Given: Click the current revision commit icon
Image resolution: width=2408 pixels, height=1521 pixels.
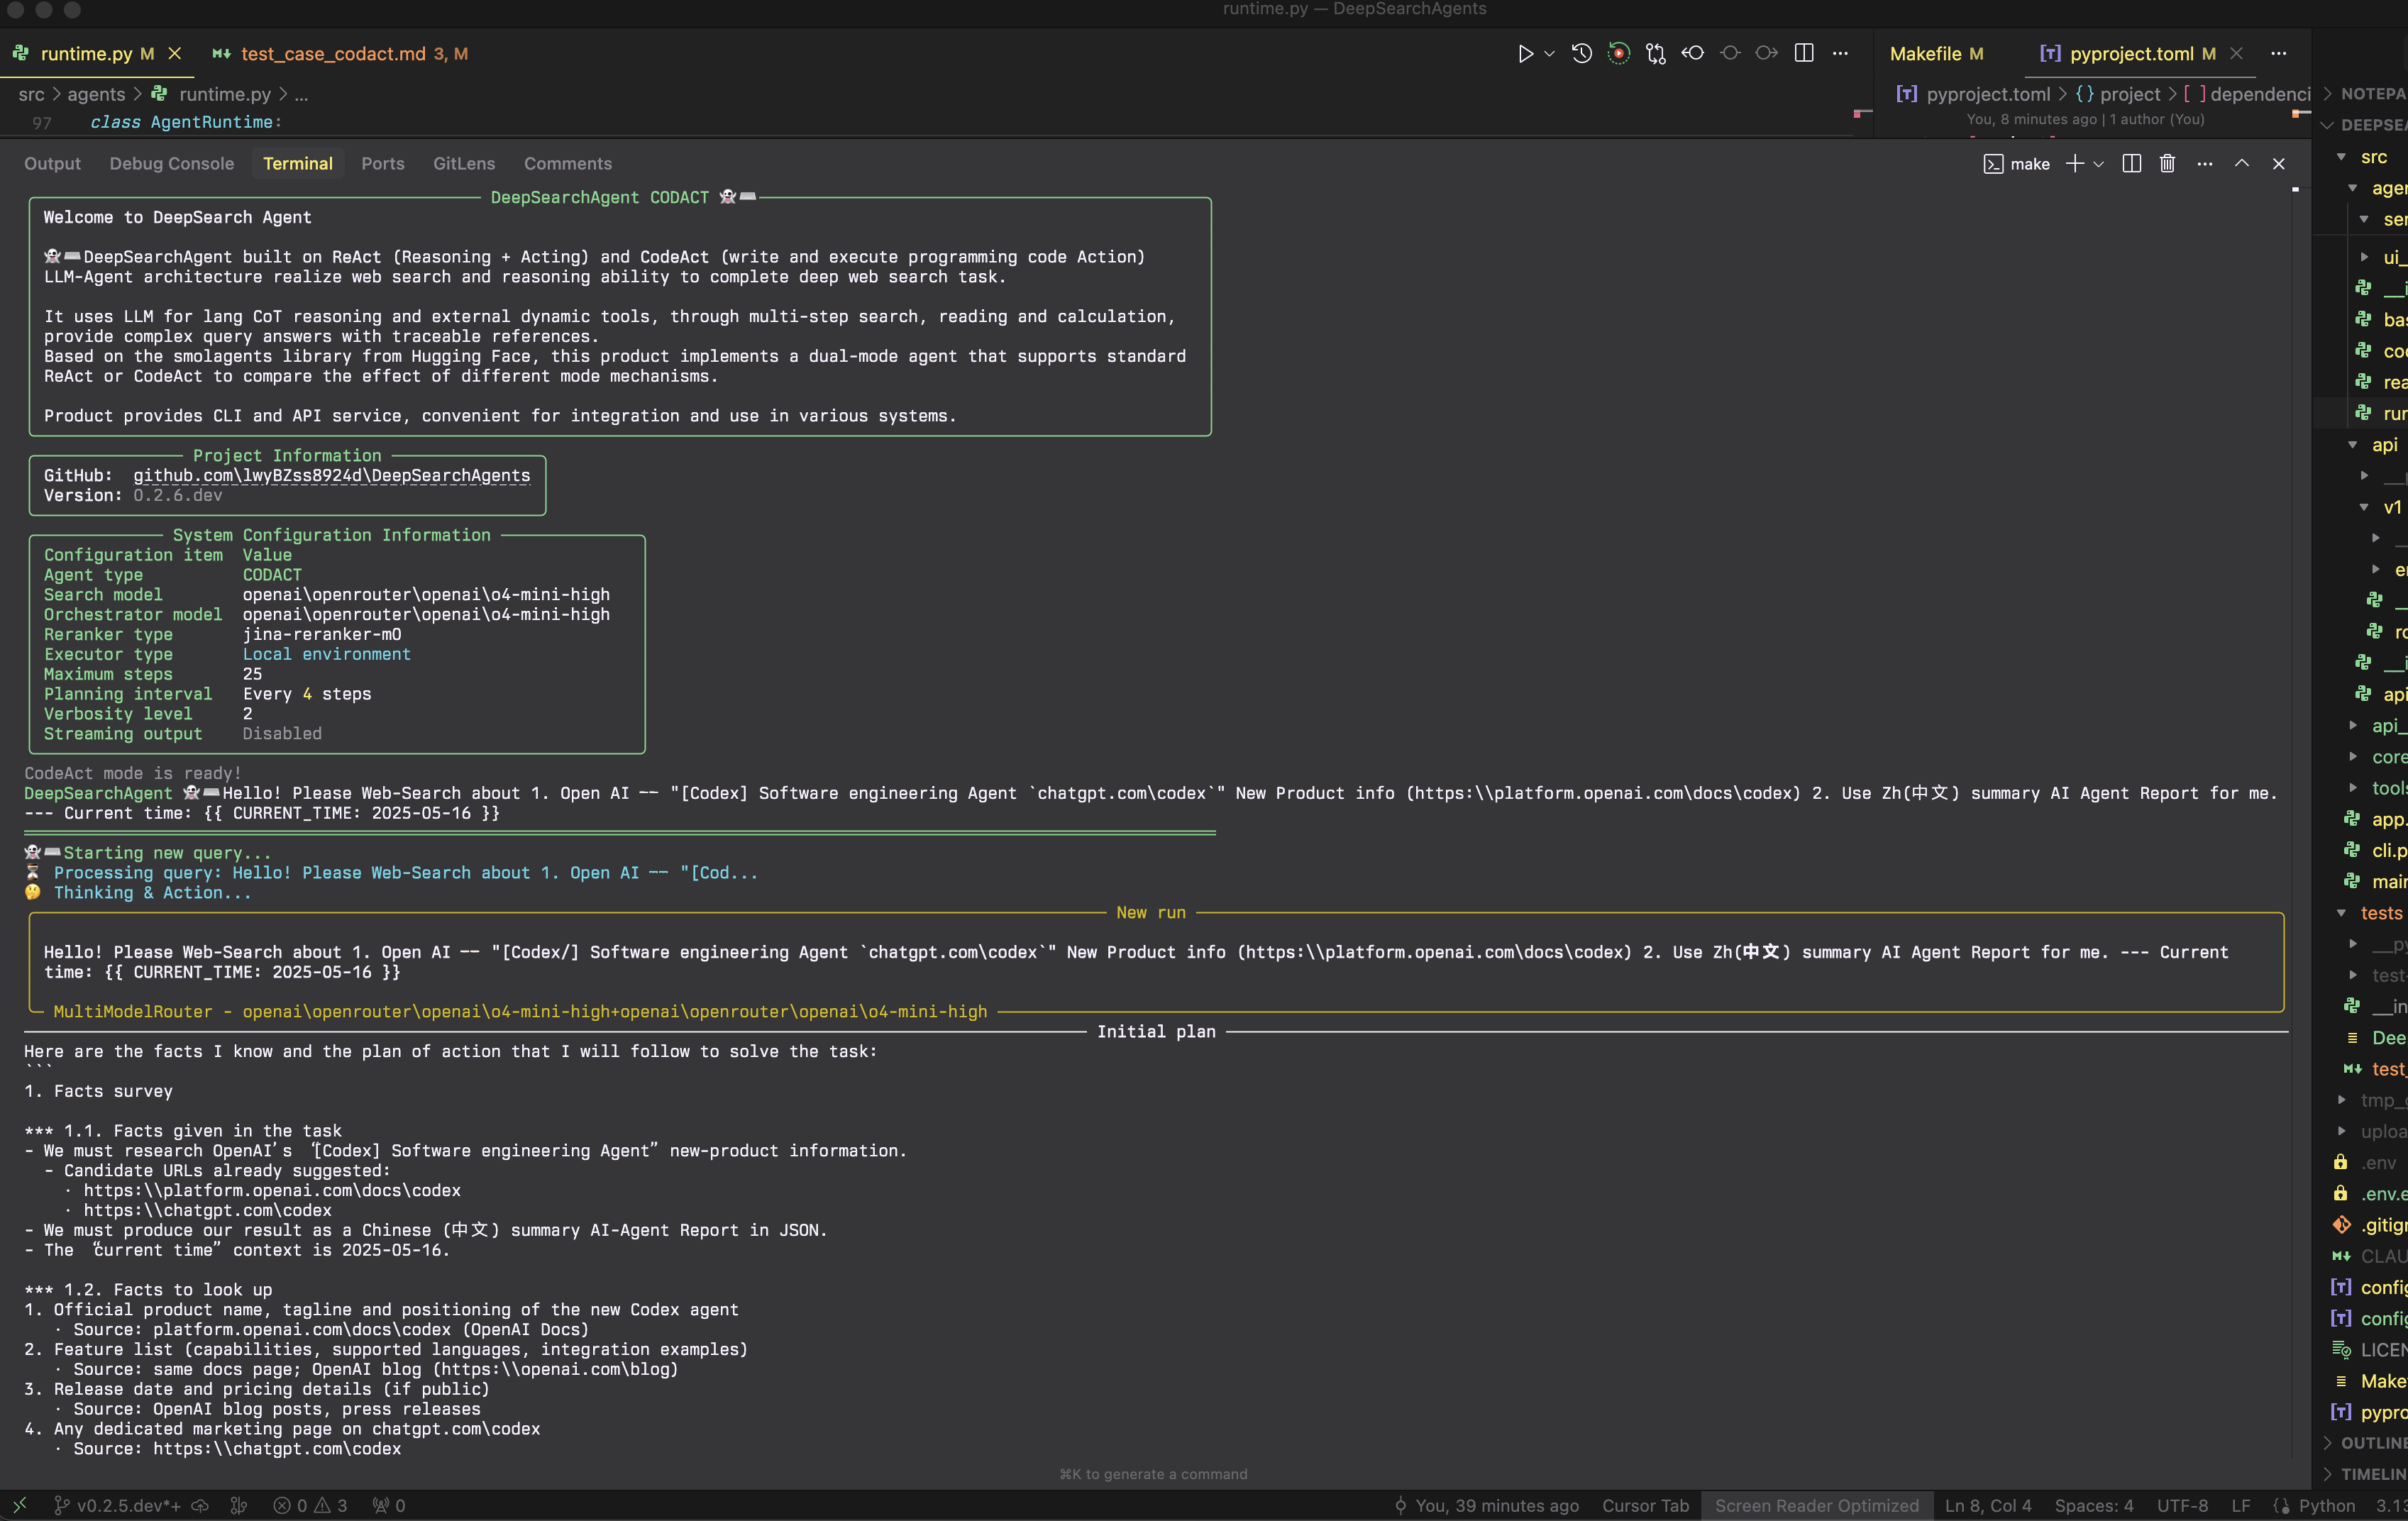Looking at the screenshot, I should pyautogui.click(x=1730, y=54).
